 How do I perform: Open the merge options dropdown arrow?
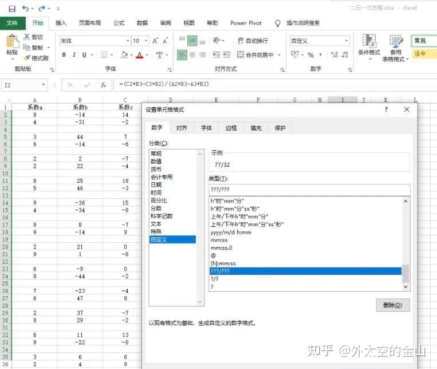point(279,55)
